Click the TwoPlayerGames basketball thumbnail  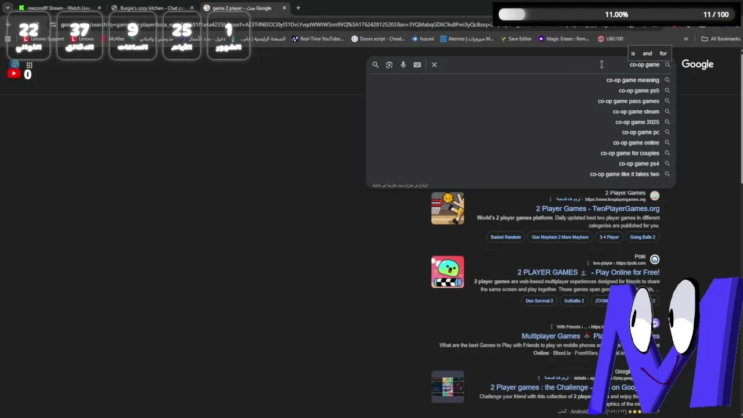coord(448,208)
